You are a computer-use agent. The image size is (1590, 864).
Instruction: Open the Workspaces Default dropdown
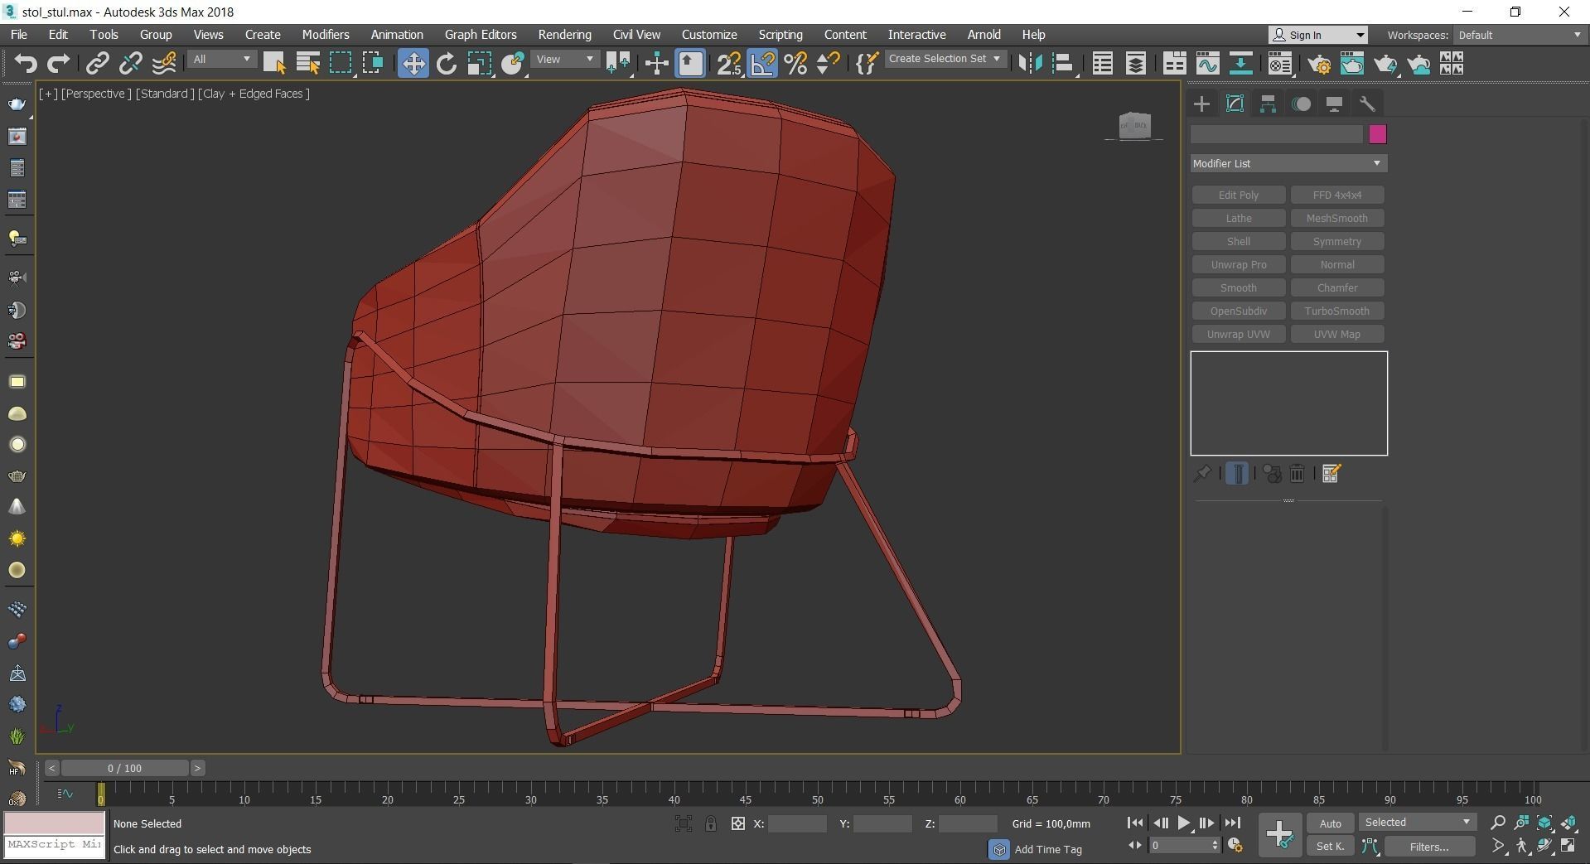pos(1520,35)
